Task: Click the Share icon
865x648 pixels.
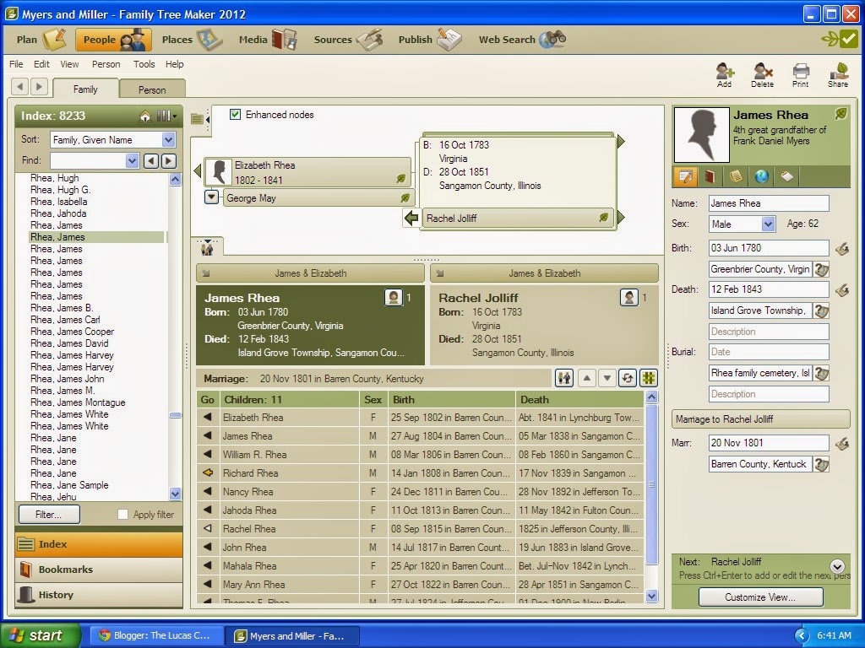Action: click(x=838, y=75)
